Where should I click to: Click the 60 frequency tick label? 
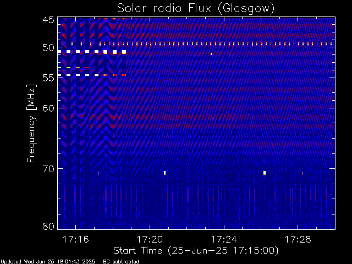48,108
